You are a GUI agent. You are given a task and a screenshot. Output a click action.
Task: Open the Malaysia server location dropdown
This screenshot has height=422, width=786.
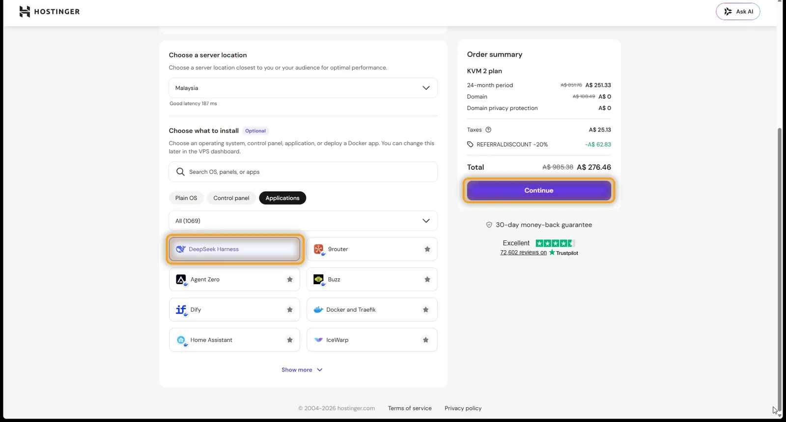303,88
